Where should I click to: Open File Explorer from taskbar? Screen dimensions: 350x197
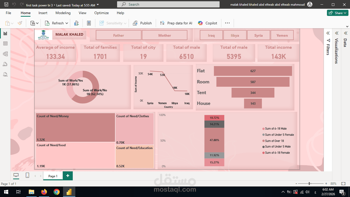31,192
